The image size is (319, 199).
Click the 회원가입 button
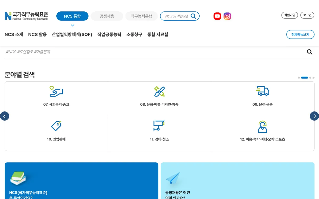click(290, 15)
